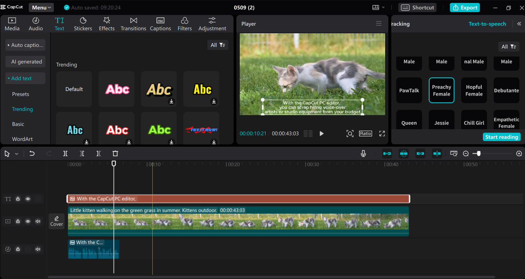Open the Stickers tab
This screenshot has width=525, height=279.
(83, 24)
